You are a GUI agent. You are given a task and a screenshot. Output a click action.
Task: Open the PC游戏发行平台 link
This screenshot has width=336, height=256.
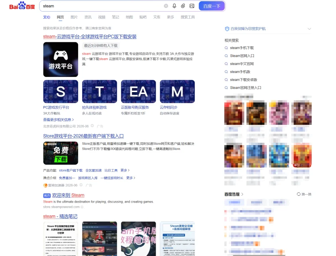point(56,107)
